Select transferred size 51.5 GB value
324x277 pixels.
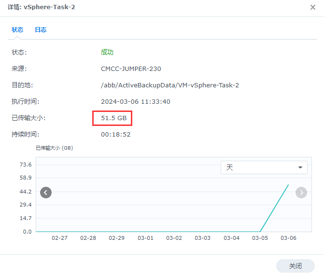tap(113, 118)
